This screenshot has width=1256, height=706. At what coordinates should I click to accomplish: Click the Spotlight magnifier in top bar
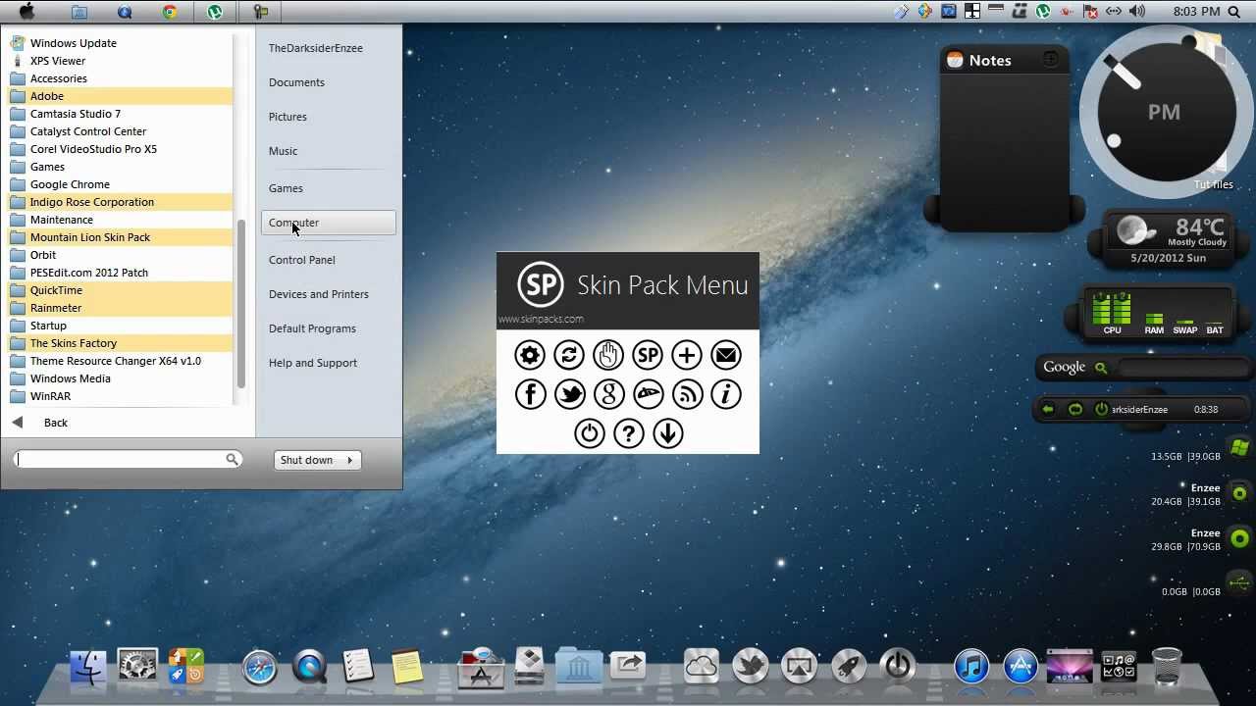(1233, 12)
